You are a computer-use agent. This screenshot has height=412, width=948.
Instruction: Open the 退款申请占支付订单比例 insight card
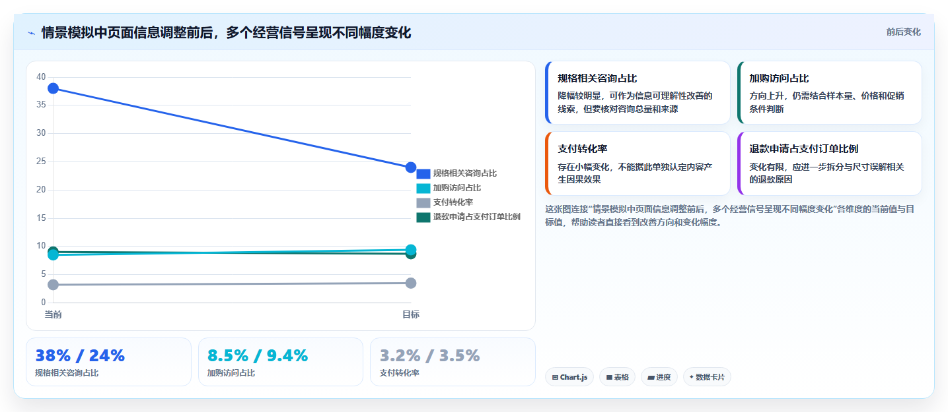click(x=829, y=163)
